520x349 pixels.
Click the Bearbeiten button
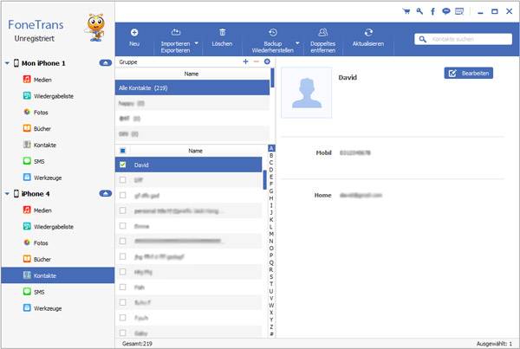point(468,74)
